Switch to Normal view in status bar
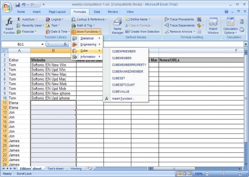 click(179, 174)
